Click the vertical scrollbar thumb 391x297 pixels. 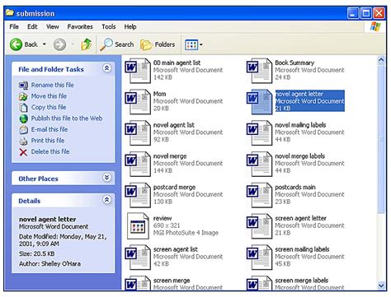click(x=381, y=138)
